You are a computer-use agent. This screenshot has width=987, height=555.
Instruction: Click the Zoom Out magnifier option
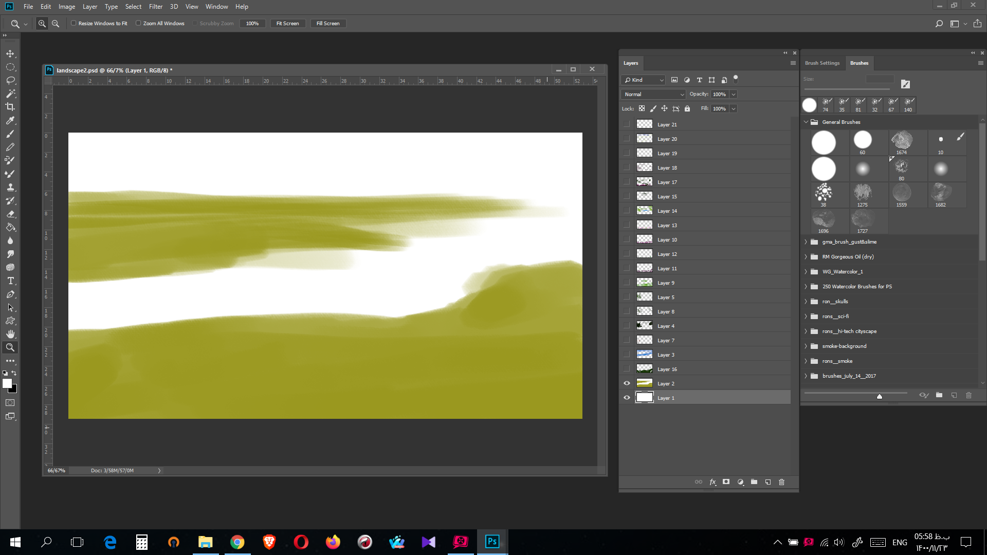click(x=56, y=24)
